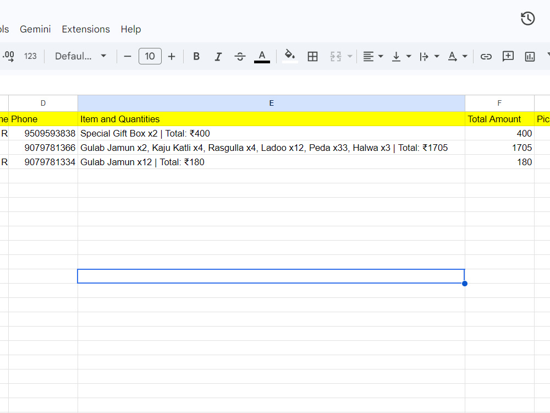Insert chart using toolbar icon
Viewport: 550px width, 413px height.
click(x=530, y=56)
